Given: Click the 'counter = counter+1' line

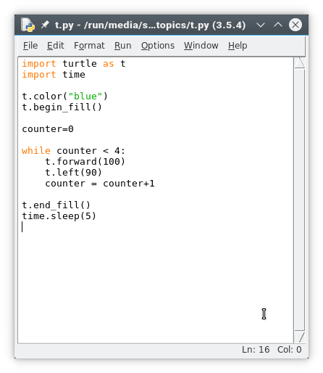Looking at the screenshot, I should tap(100, 184).
